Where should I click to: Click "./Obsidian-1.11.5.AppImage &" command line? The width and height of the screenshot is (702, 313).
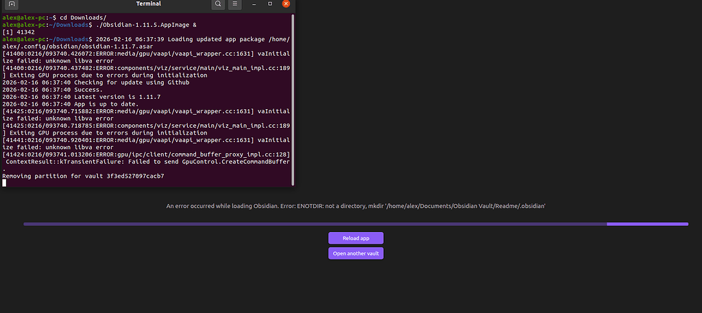[x=99, y=25]
